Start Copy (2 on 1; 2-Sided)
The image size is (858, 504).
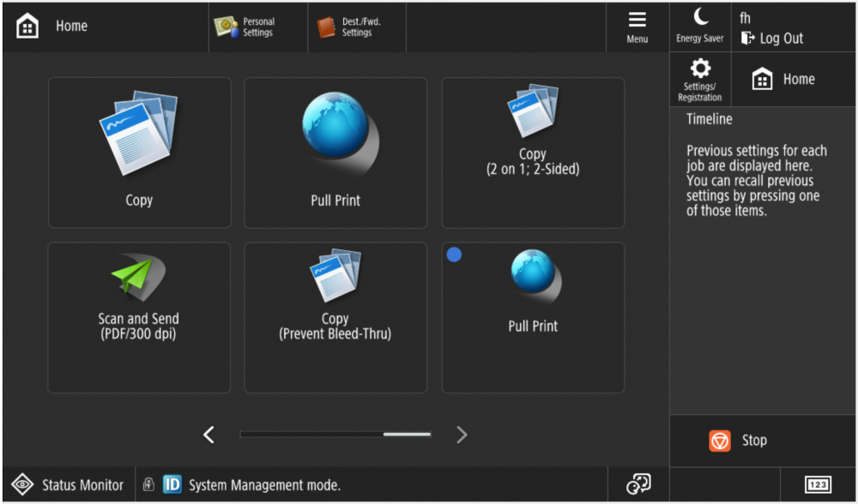tap(532, 152)
